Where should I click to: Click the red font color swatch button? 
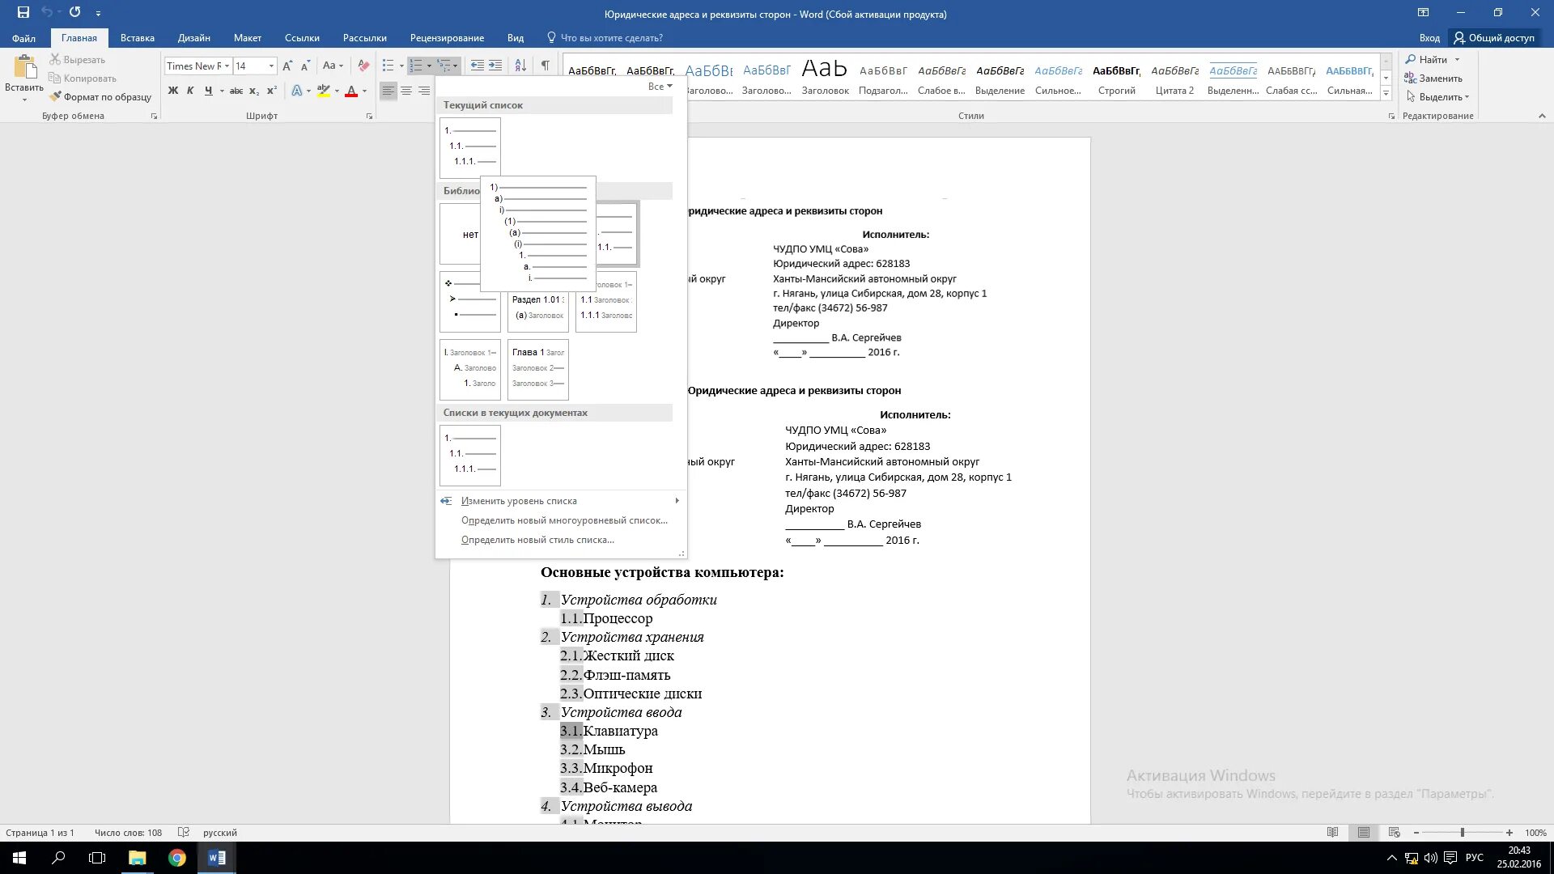pyautogui.click(x=351, y=91)
